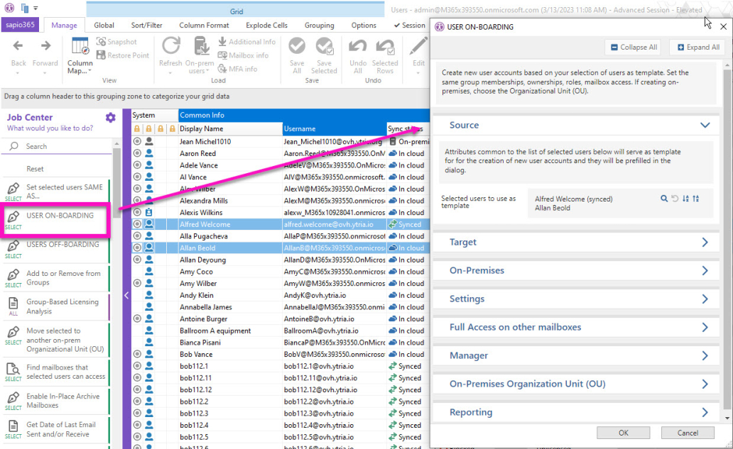Click the first lock icon column header
The image size is (733, 449).
[136, 129]
